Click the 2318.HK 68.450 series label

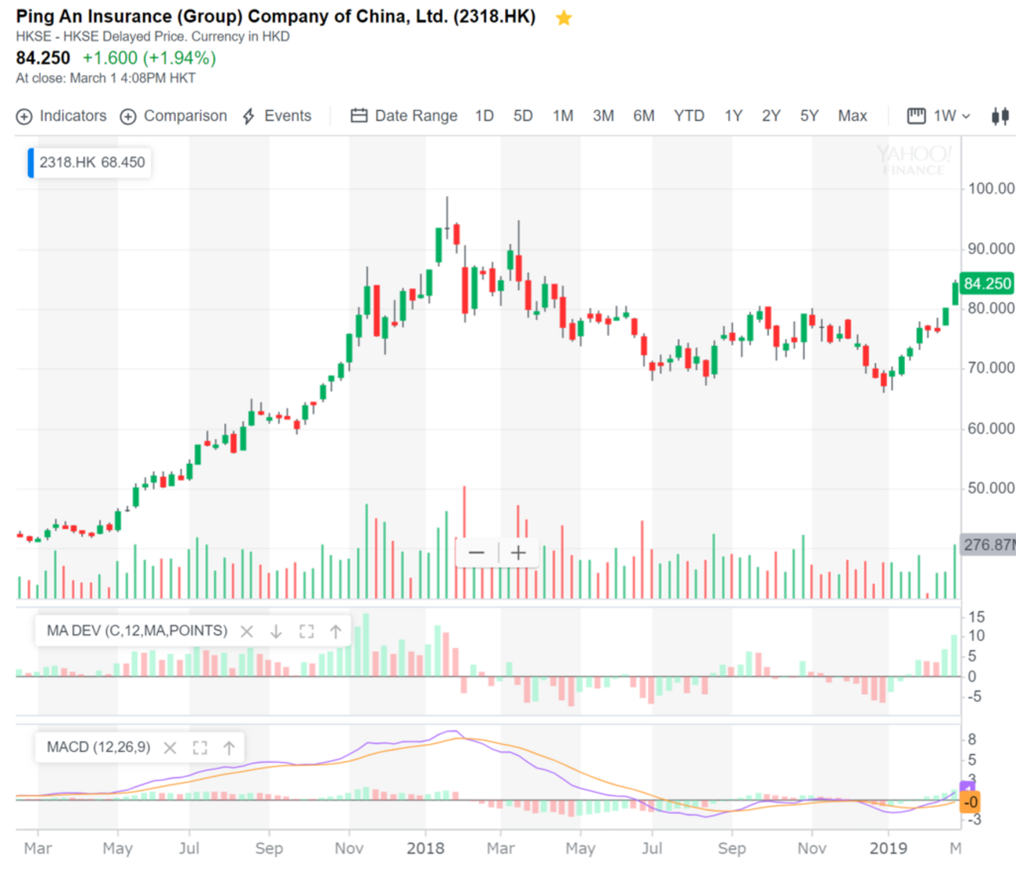click(92, 162)
